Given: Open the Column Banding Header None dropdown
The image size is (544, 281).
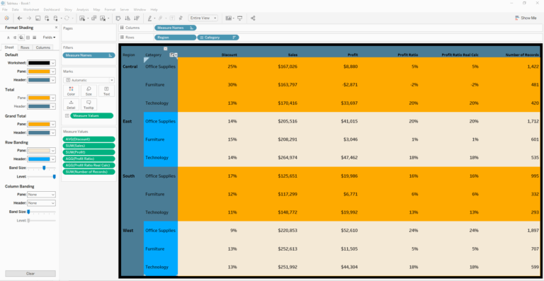Looking at the screenshot, I should coord(41,203).
